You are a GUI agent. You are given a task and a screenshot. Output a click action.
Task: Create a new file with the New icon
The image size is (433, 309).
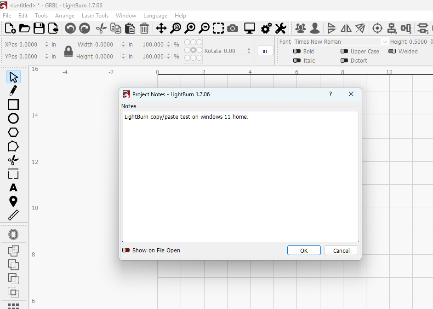coord(10,28)
